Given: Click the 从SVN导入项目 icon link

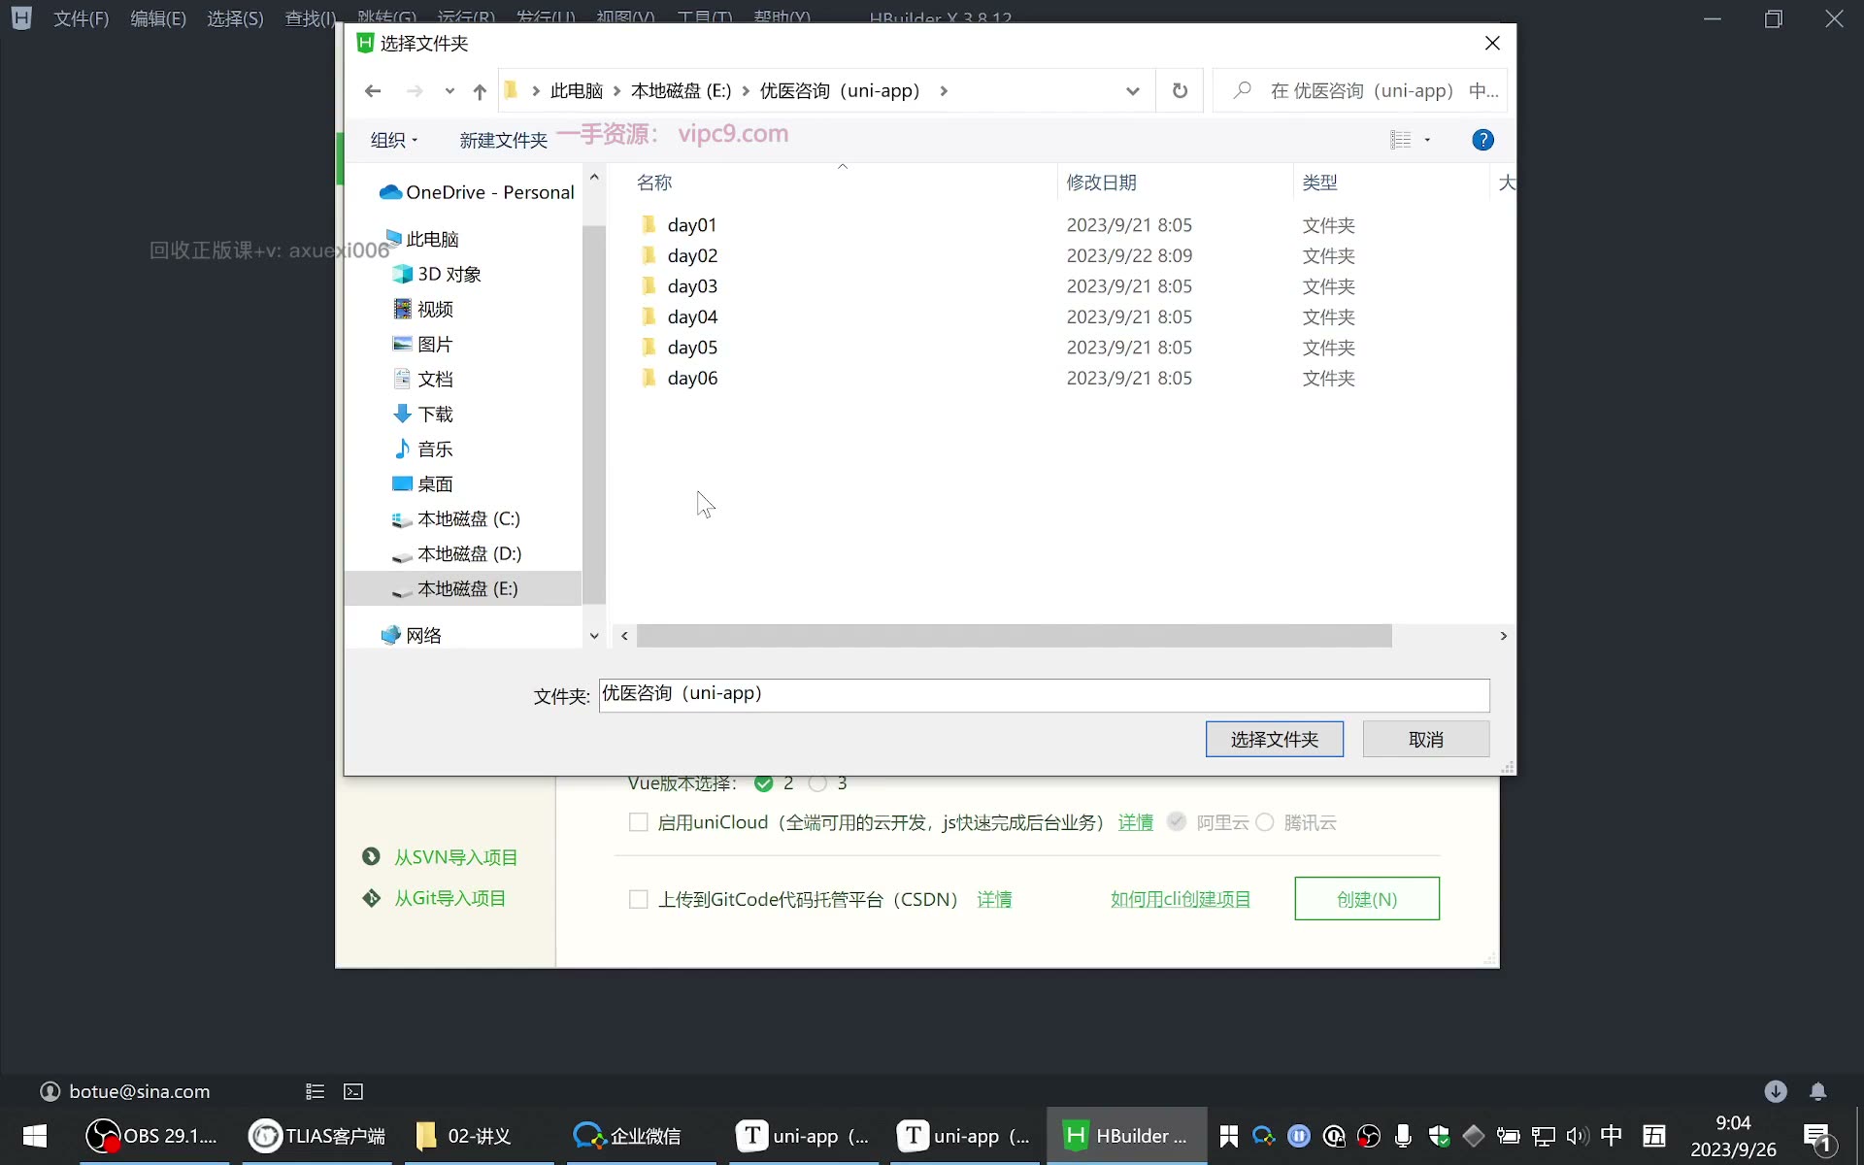Looking at the screenshot, I should 439,857.
